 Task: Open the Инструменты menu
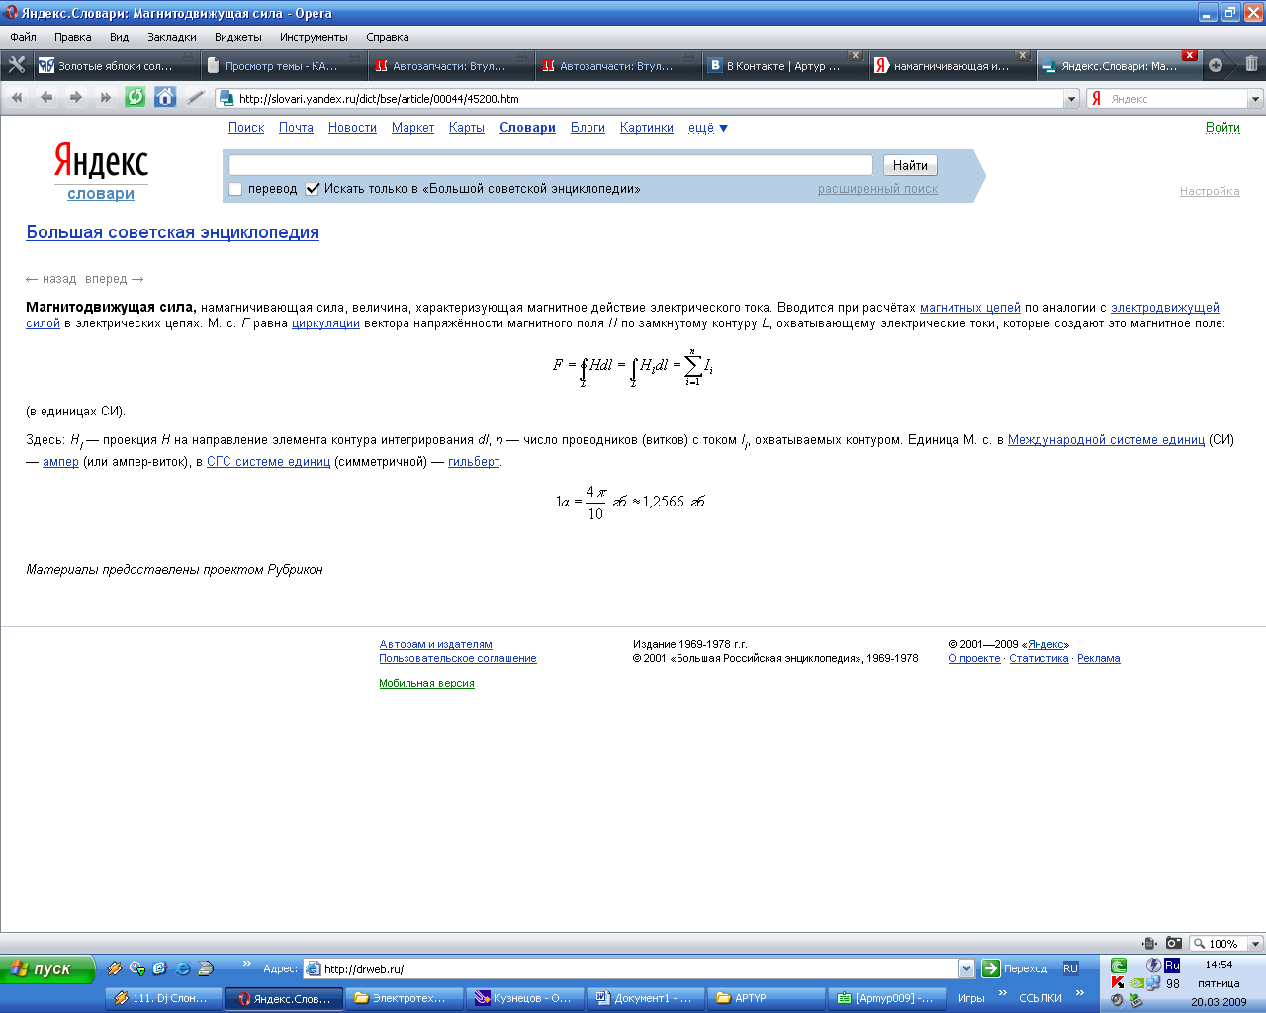point(314,37)
